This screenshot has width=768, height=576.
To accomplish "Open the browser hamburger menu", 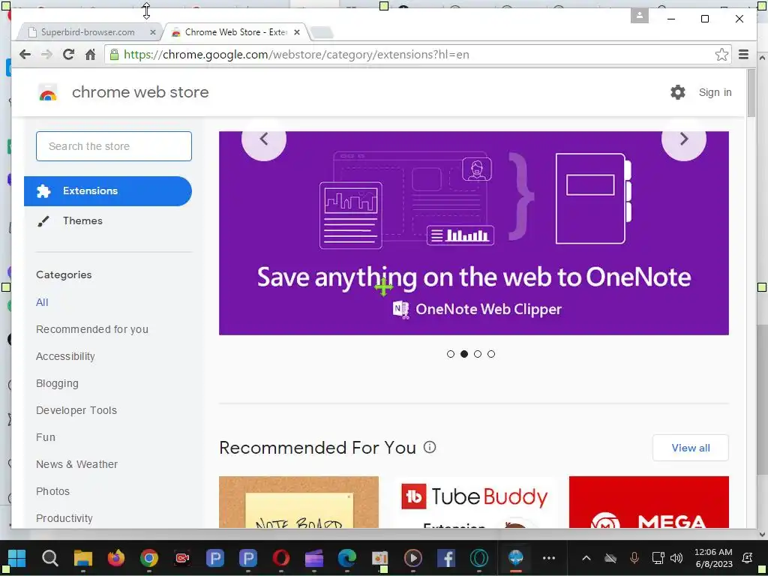I will coord(743,54).
